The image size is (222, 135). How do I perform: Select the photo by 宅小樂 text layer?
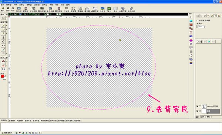coord(211,106)
